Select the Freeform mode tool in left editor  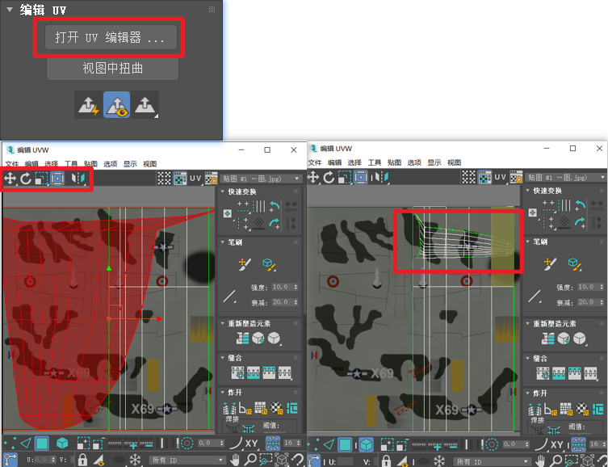(57, 178)
